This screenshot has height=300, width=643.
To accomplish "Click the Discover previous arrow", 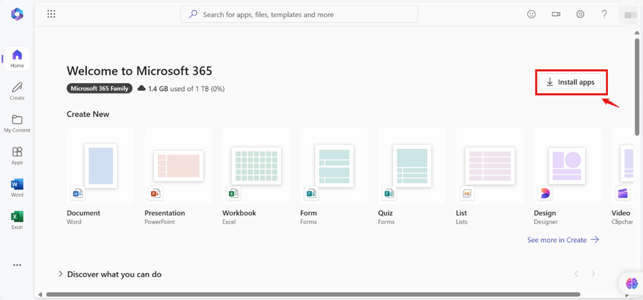I will coord(576,274).
